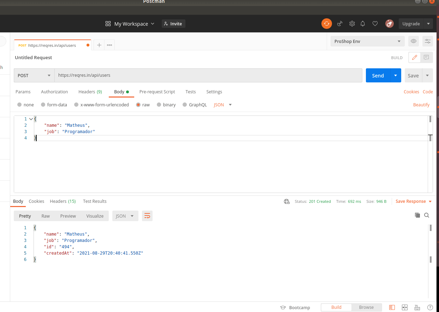Copy the response with copy icon
This screenshot has height=312, width=439.
coord(417,215)
